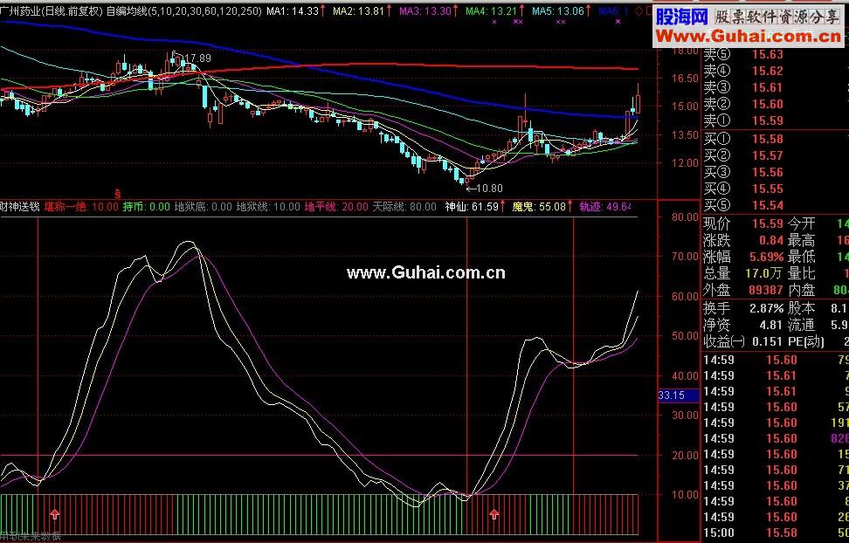Click the 12.00 price axis label
The height and width of the screenshot is (543, 849).
[x=685, y=162]
